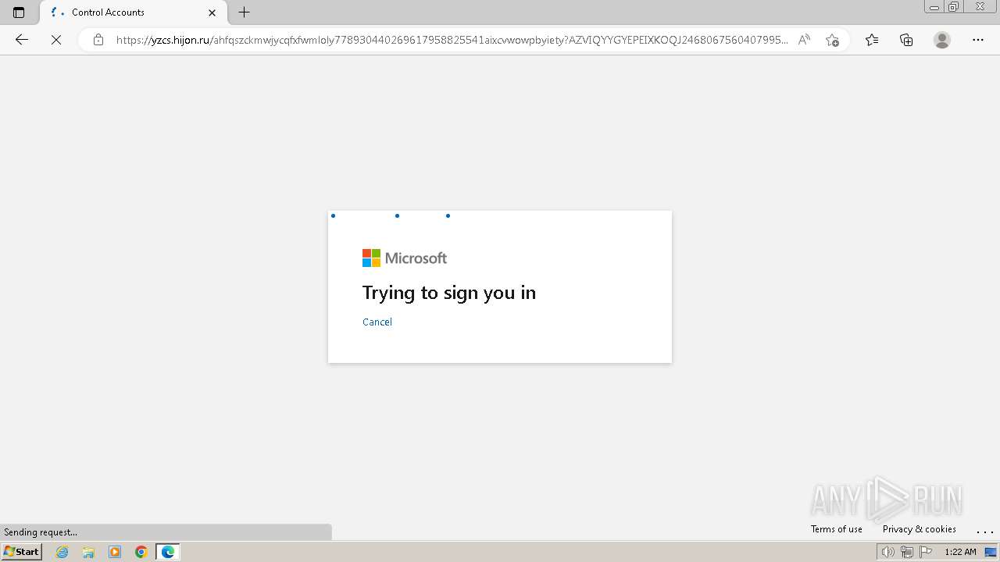Open the tab actions menu icon

[19, 12]
